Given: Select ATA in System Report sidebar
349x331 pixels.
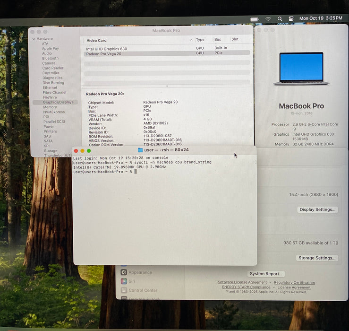Looking at the screenshot, I should tap(45, 44).
